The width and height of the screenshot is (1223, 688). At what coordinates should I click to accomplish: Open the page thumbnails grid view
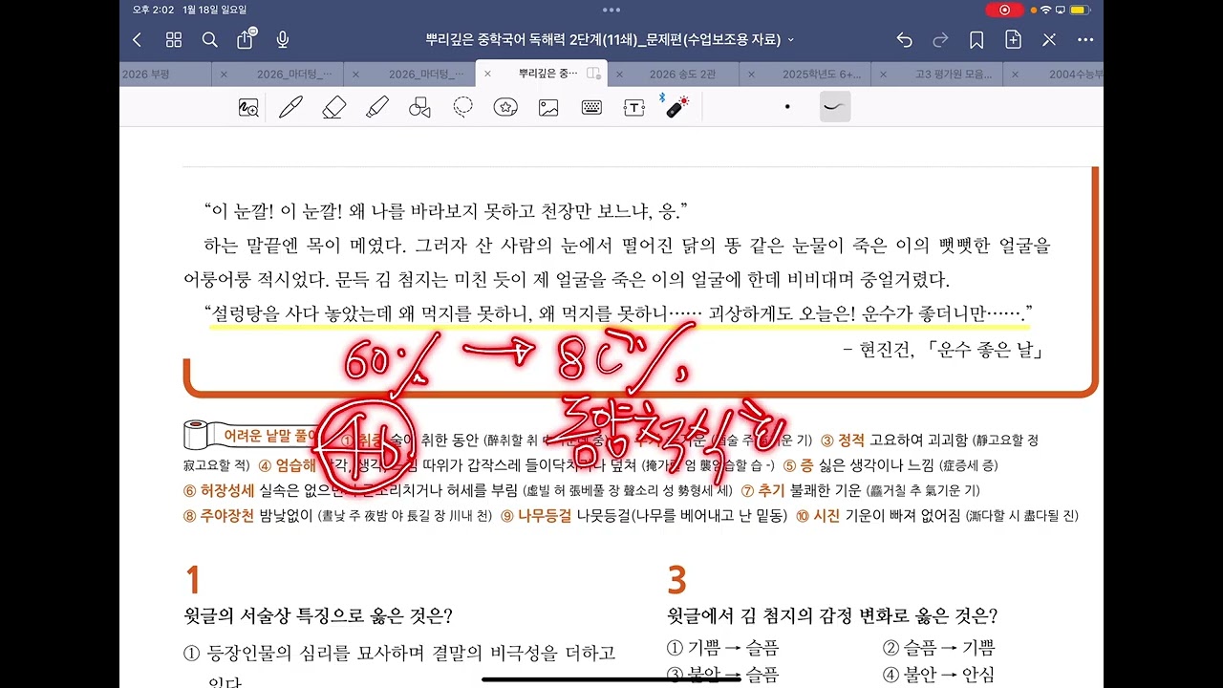pyautogui.click(x=174, y=40)
